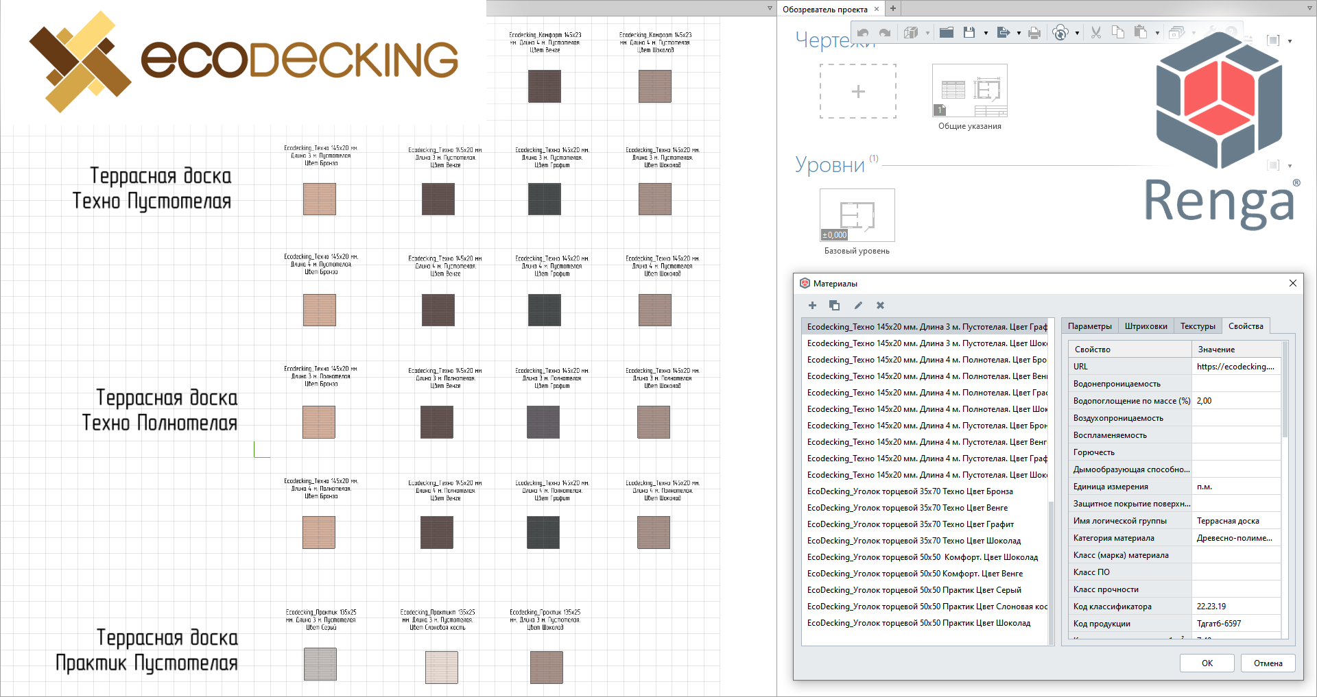Switch to the Параметры tab
Image resolution: width=1317 pixels, height=697 pixels.
pos(1089,326)
